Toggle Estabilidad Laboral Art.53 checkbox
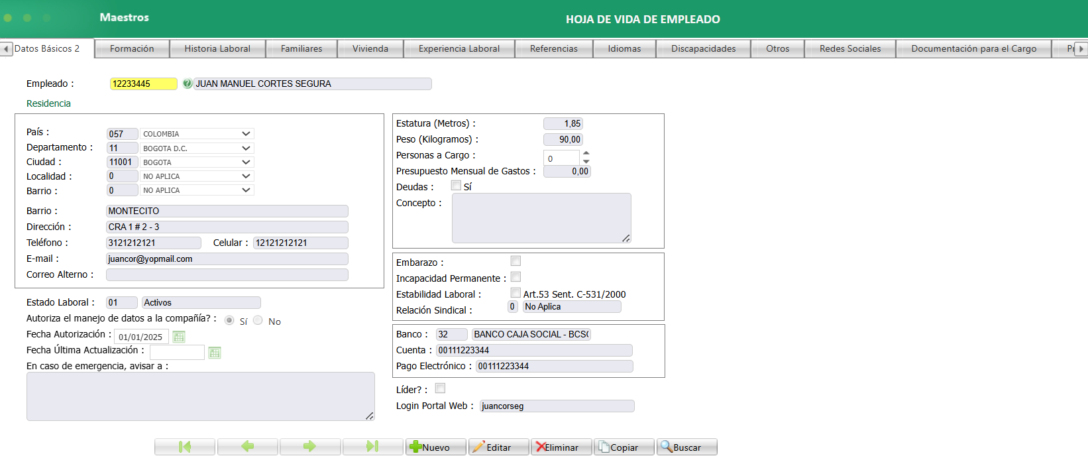Viewport: 1088px width, 468px height. [516, 293]
